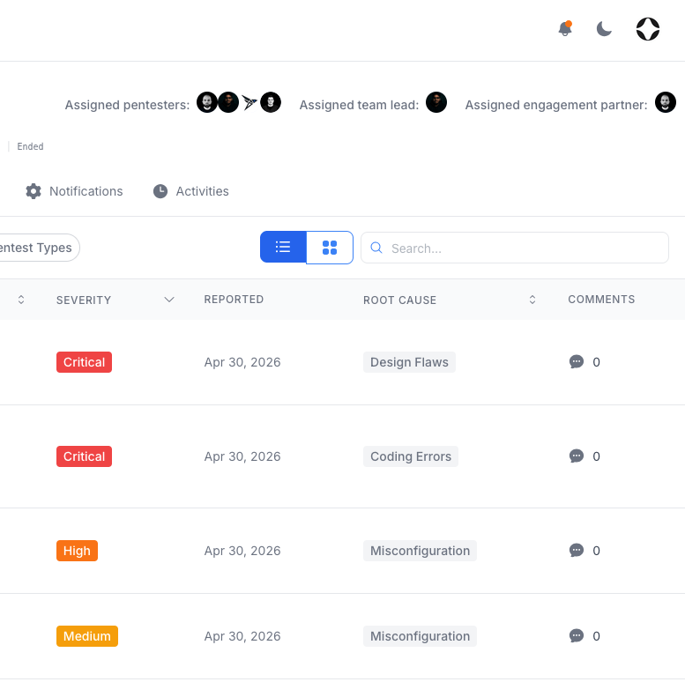The image size is (685, 682).
Task: Click the Coding Errors root cause tag
Action: pos(411,456)
